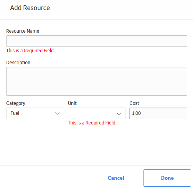
Task: Click the Resource Name label
Action: tap(23, 31)
